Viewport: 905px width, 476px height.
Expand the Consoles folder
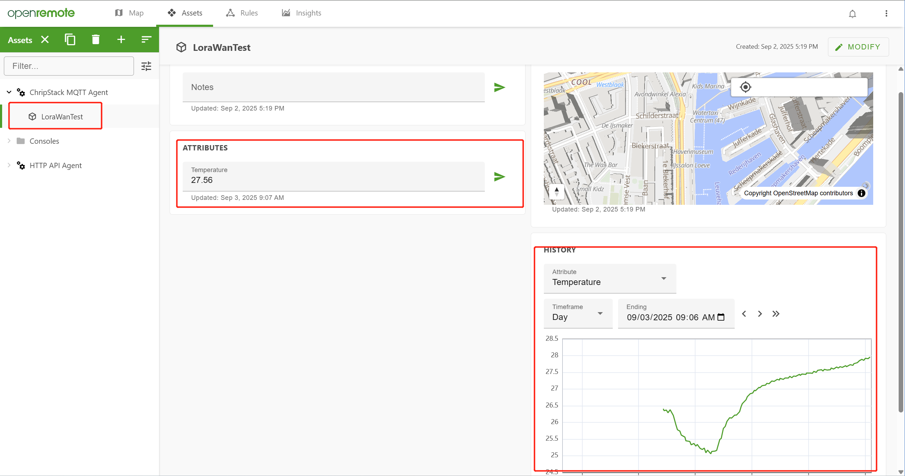click(x=9, y=141)
